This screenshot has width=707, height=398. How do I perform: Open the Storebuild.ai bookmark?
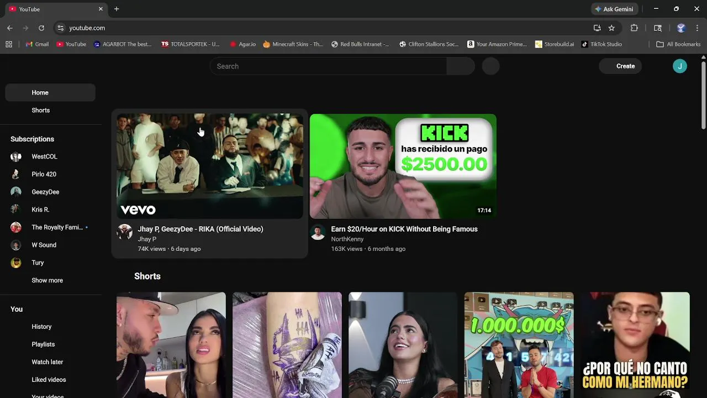coord(554,44)
